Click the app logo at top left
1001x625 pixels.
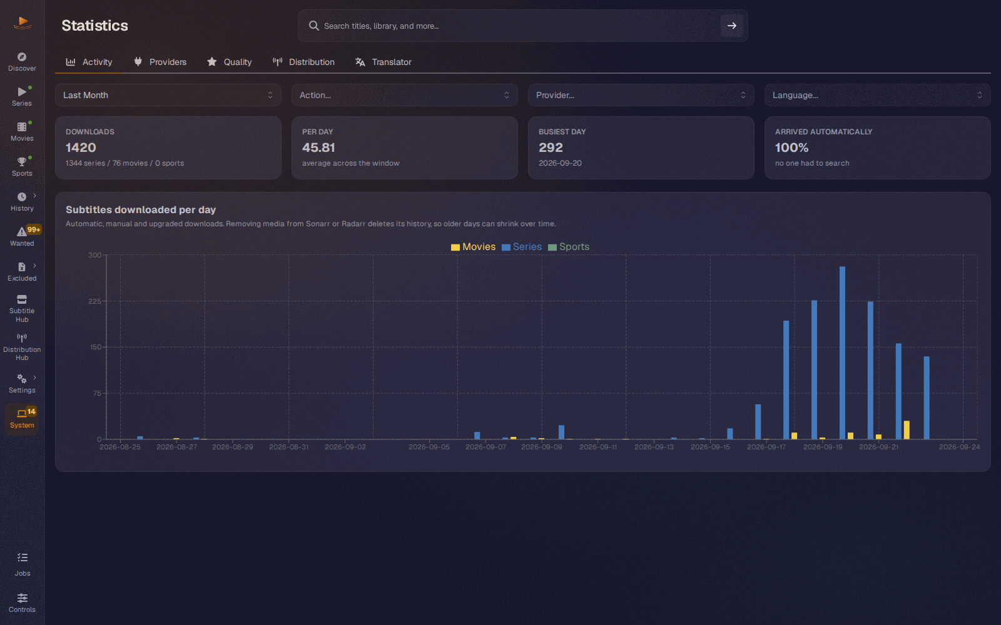point(22,23)
